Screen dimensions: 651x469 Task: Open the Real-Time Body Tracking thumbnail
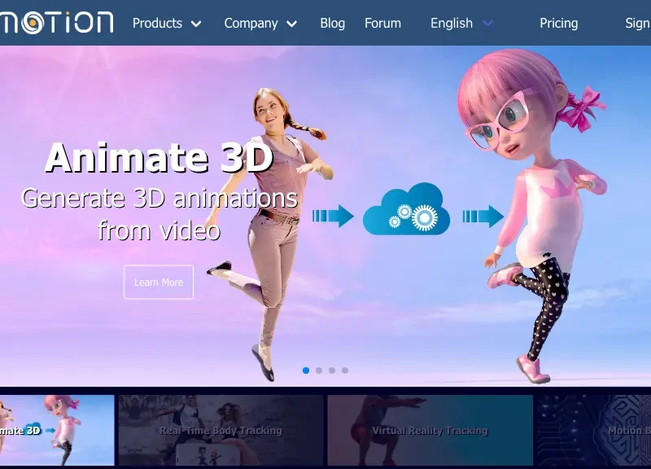pyautogui.click(x=221, y=430)
